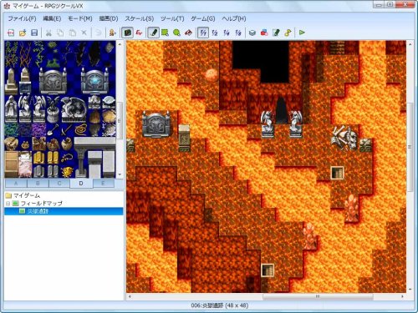Switch to tileset tab C
418x313 pixels.
click(59, 184)
